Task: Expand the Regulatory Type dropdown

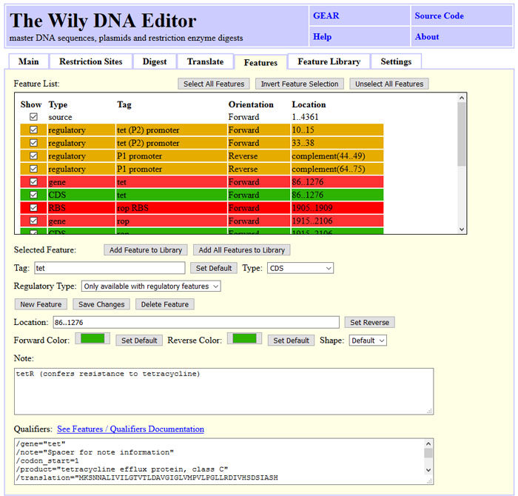Action: (151, 286)
